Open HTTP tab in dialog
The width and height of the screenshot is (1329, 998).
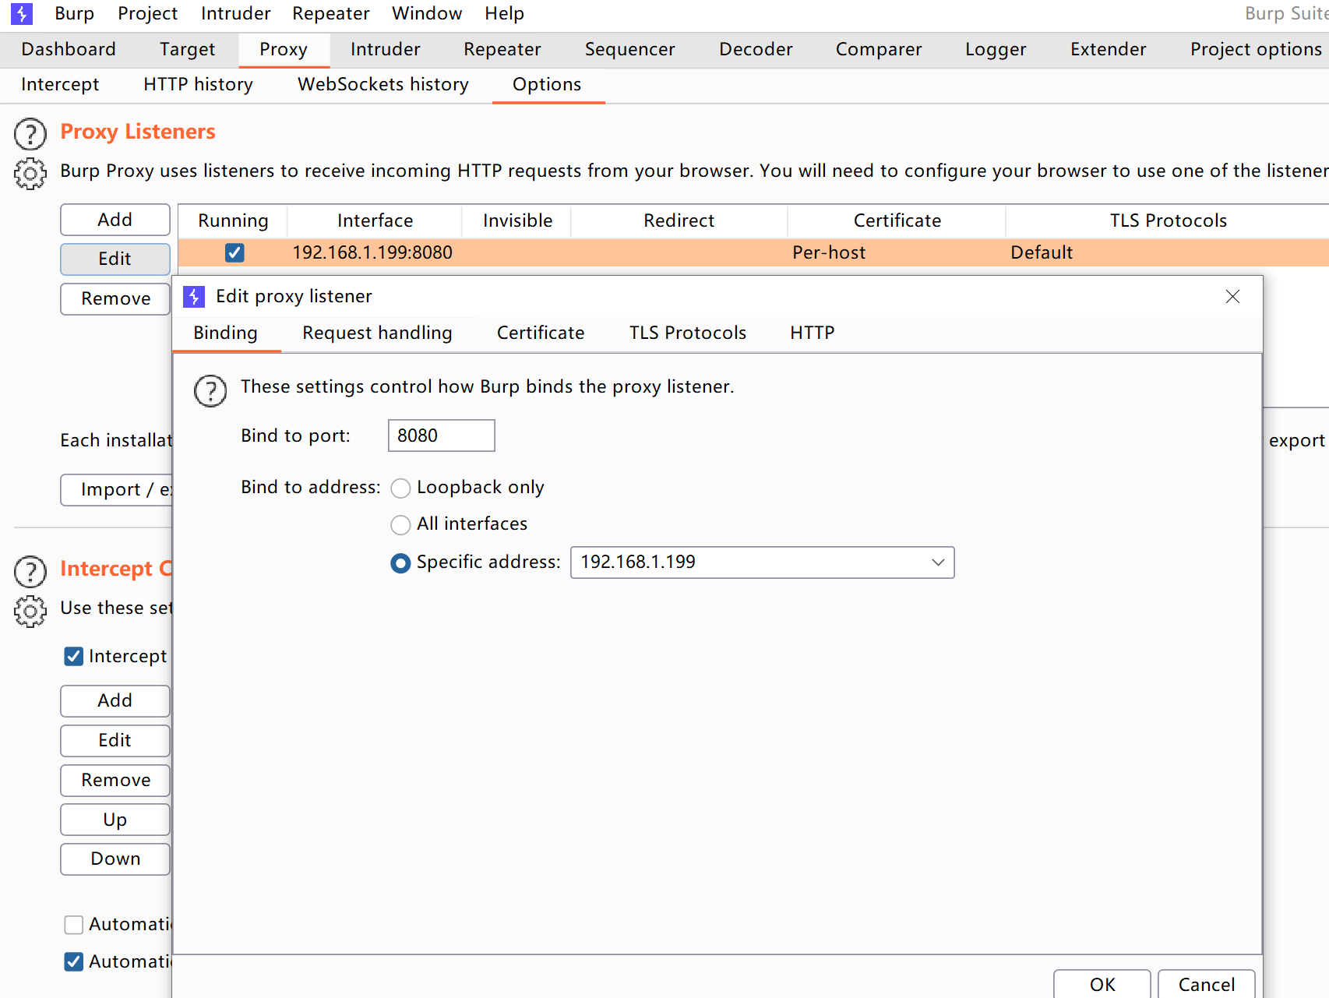coord(812,333)
